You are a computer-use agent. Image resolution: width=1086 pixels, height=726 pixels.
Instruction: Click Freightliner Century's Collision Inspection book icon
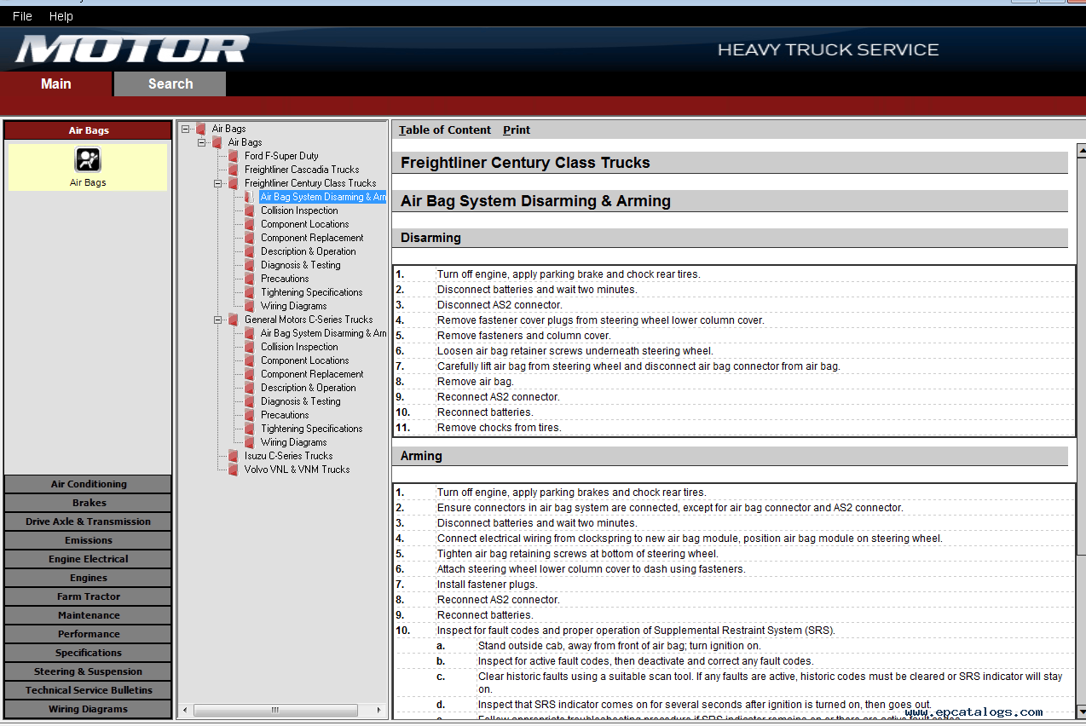point(249,210)
